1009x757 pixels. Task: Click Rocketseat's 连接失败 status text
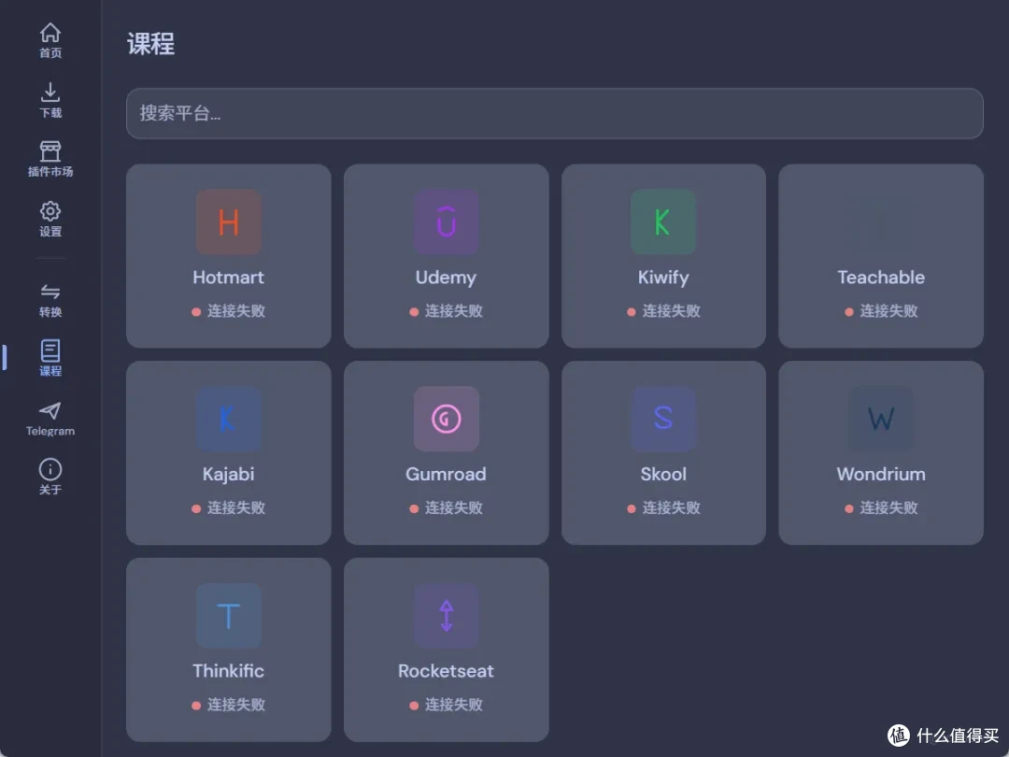click(x=454, y=706)
